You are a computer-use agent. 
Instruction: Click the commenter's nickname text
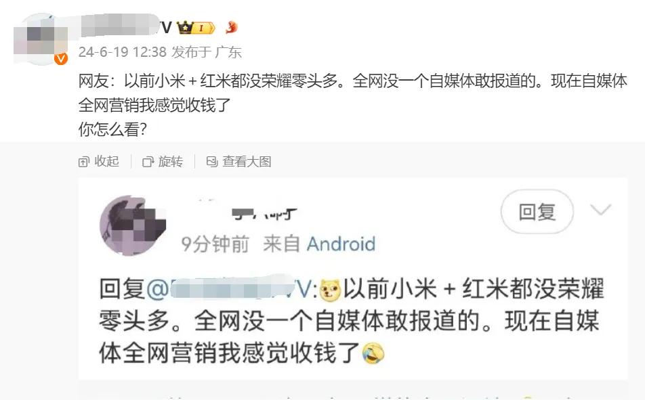coord(264,213)
